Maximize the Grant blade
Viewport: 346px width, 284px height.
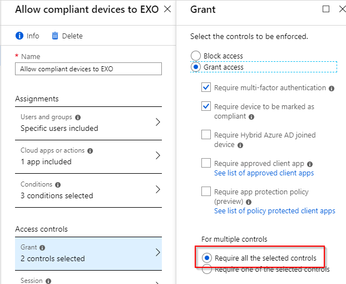coord(326,9)
